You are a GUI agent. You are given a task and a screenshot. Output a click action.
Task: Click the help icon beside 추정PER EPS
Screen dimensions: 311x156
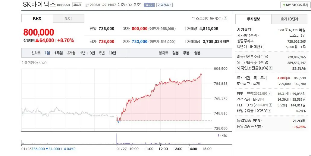[x=262, y=99]
